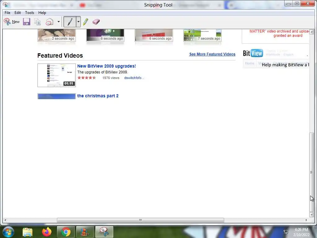The height and width of the screenshot is (238, 317).
Task: Open Chrome from taskbar
Action: (x=66, y=232)
